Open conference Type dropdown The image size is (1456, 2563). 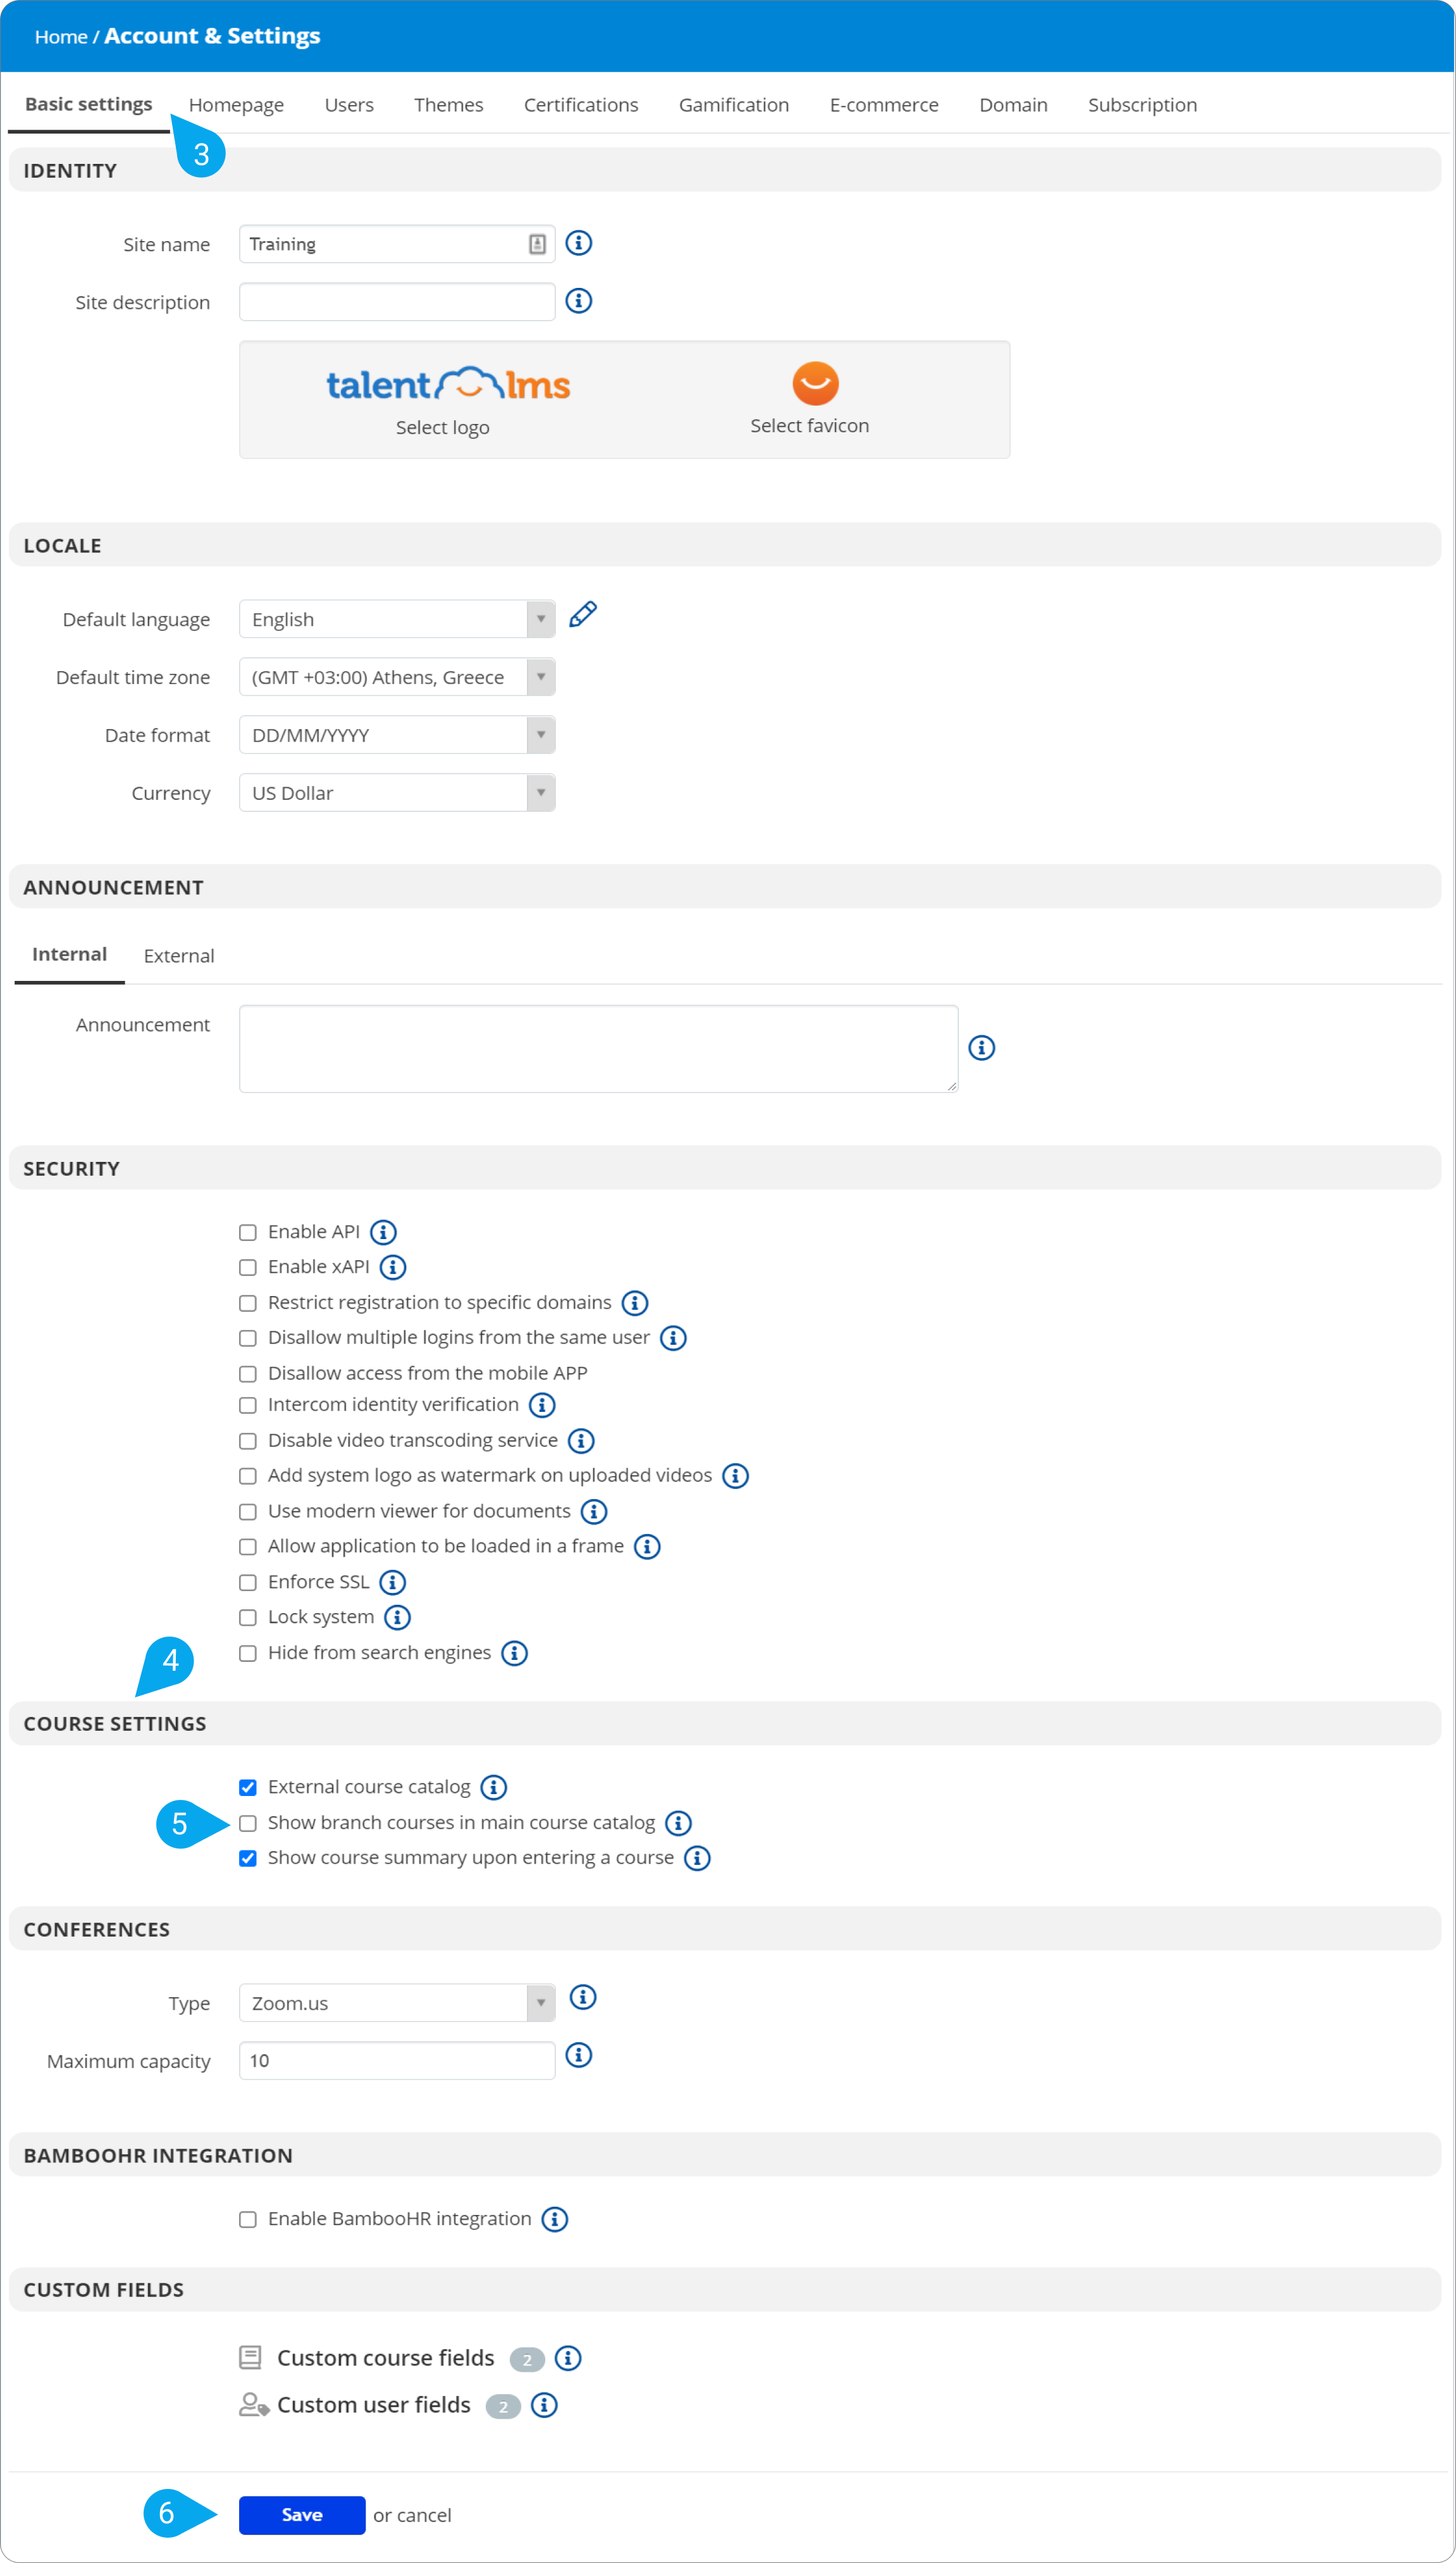click(x=397, y=2003)
